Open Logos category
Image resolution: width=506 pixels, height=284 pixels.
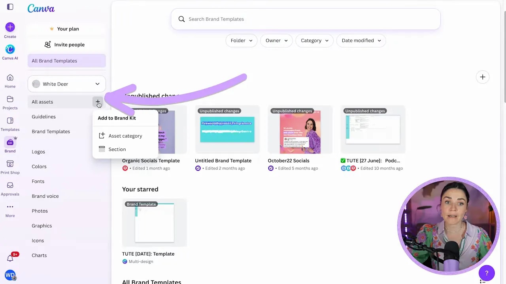pyautogui.click(x=38, y=152)
